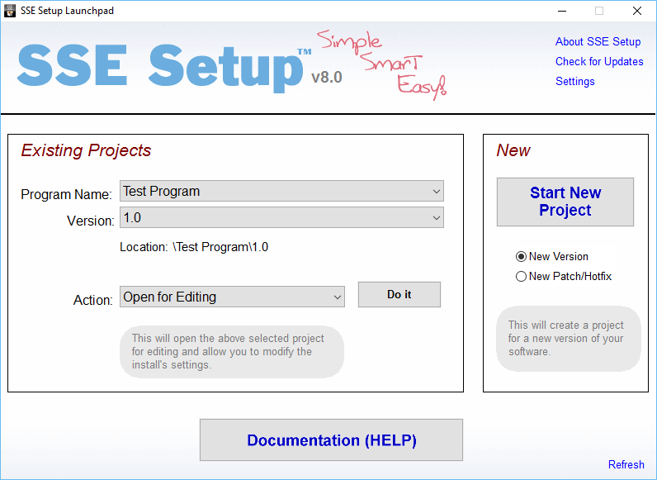This screenshot has height=480, width=657.
Task: Click the 'This will create a project' hint
Action: (x=569, y=338)
